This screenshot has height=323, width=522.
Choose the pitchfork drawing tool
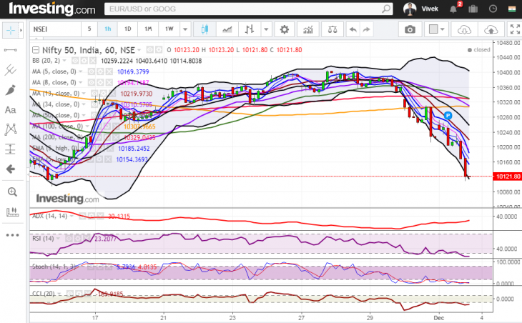[11, 70]
